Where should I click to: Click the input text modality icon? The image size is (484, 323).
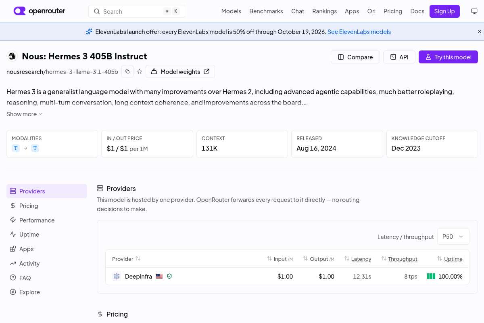pos(16,148)
